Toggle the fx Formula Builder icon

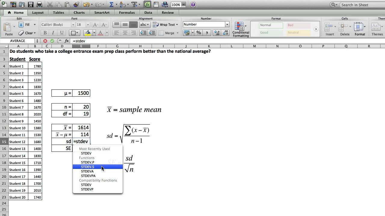(x=147, y=4)
